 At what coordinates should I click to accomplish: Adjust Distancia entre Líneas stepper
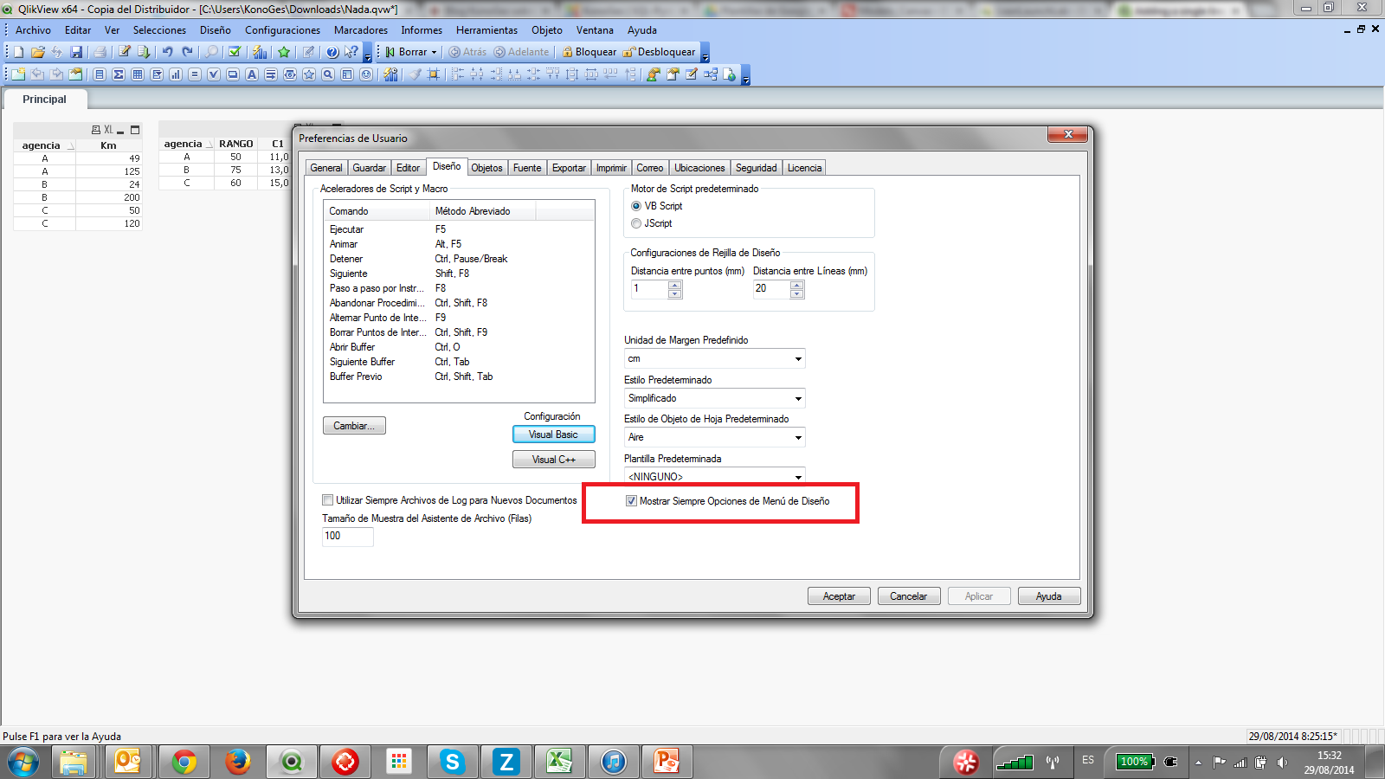[x=797, y=289]
